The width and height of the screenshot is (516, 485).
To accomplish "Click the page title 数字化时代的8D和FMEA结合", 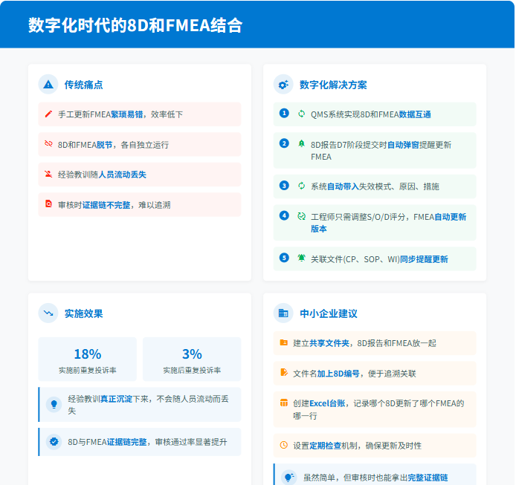I will [135, 25].
